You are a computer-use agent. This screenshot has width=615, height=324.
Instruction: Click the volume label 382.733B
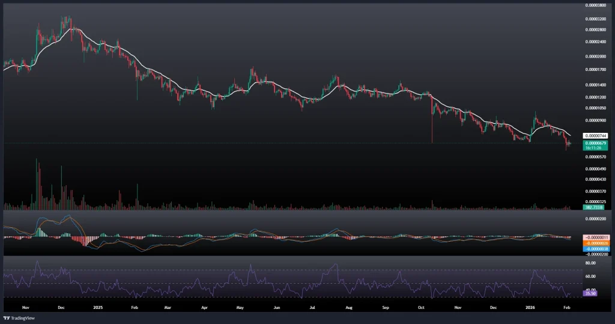593,207
